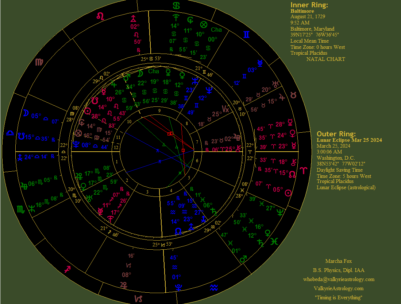Screen dimensions: 401x304
Task: Select the brown Virgo sign glyph at upper left
Action: click(39, 62)
